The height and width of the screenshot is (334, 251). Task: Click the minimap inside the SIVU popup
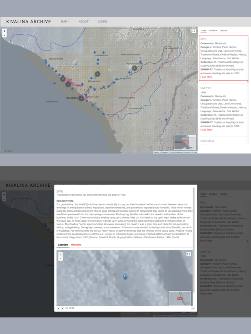coord(180,299)
